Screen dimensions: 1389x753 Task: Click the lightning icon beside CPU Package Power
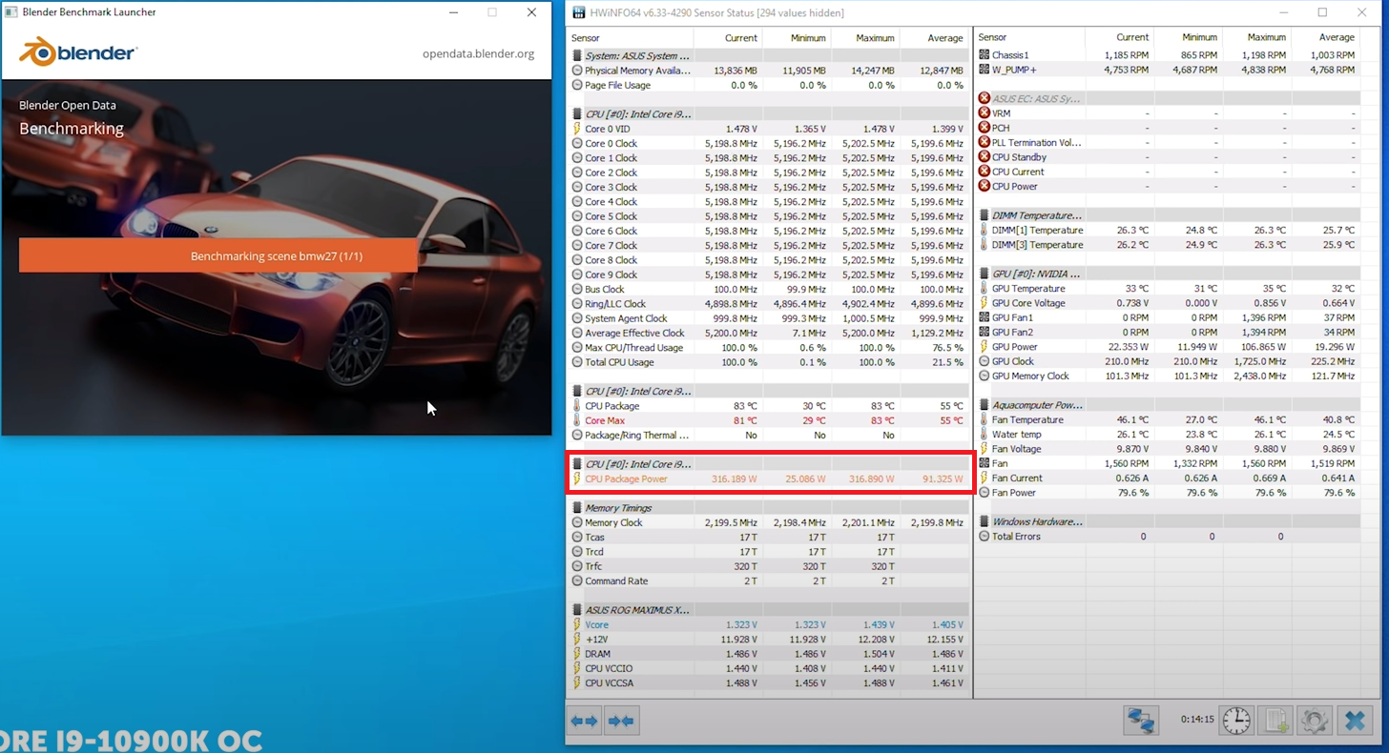[577, 479]
